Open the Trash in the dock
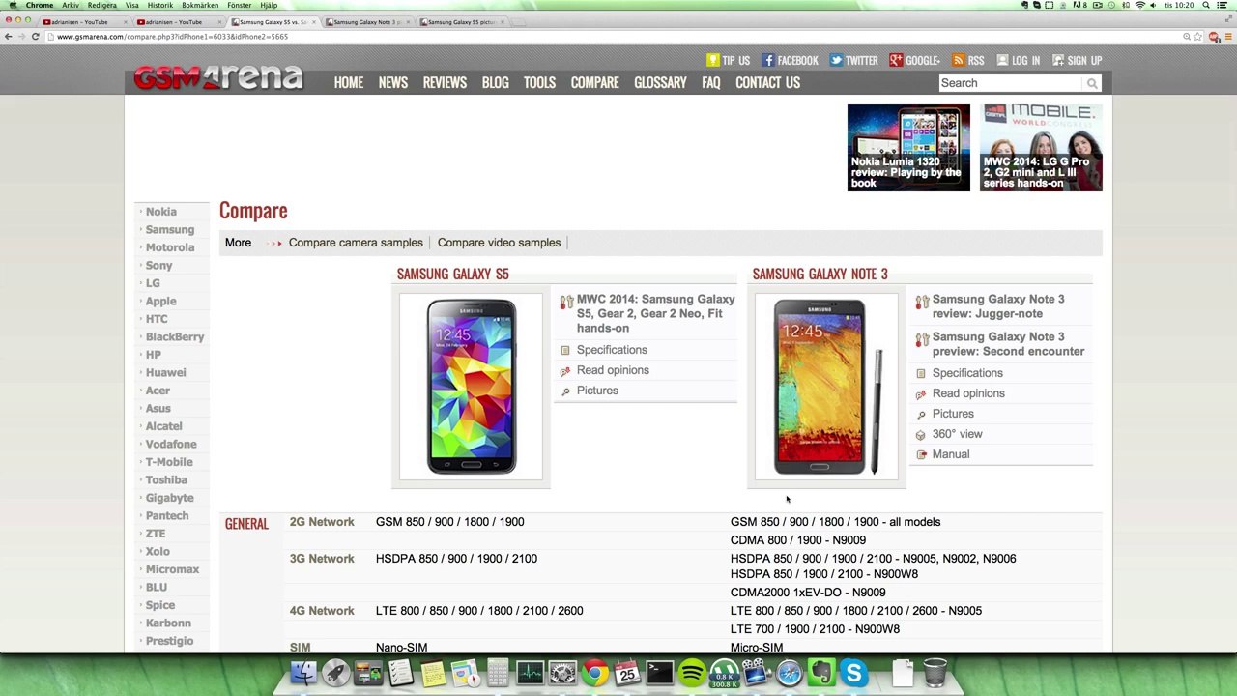This screenshot has width=1237, height=696. tap(935, 673)
